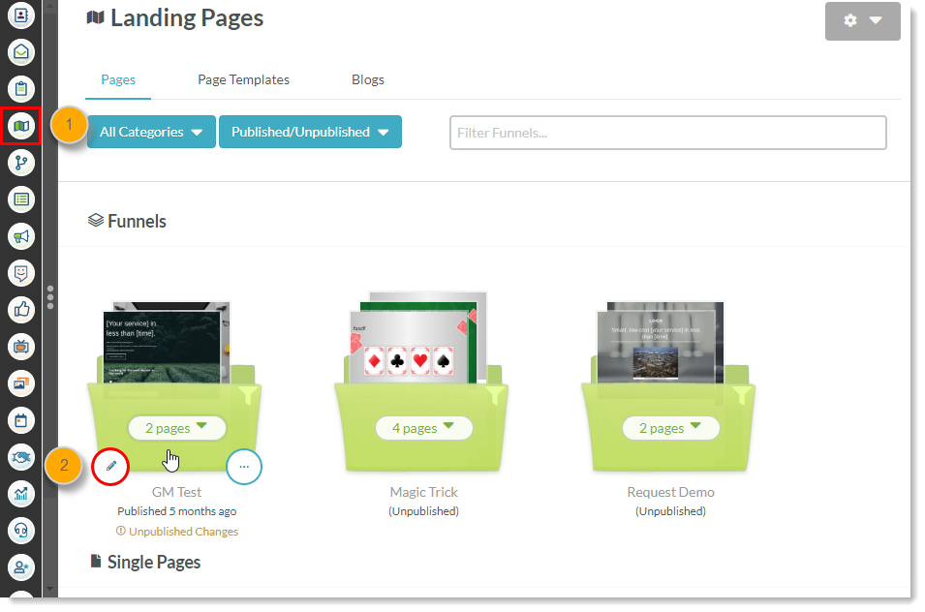This screenshot has width=925, height=612.
Task: Click "(Unpublished)" under Request Demo
Action: [670, 511]
